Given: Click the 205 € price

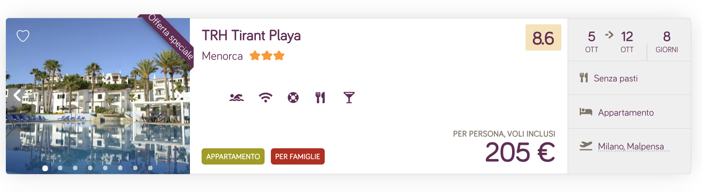Looking at the screenshot, I should click(x=520, y=152).
